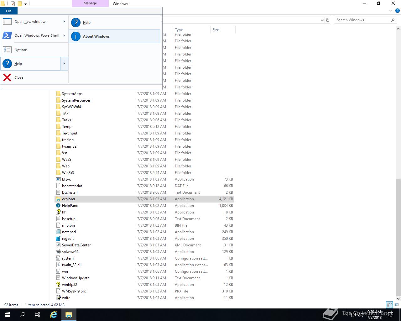Click the PowerShell icon in File menu
This screenshot has width=401, height=321.
[x=7, y=35]
